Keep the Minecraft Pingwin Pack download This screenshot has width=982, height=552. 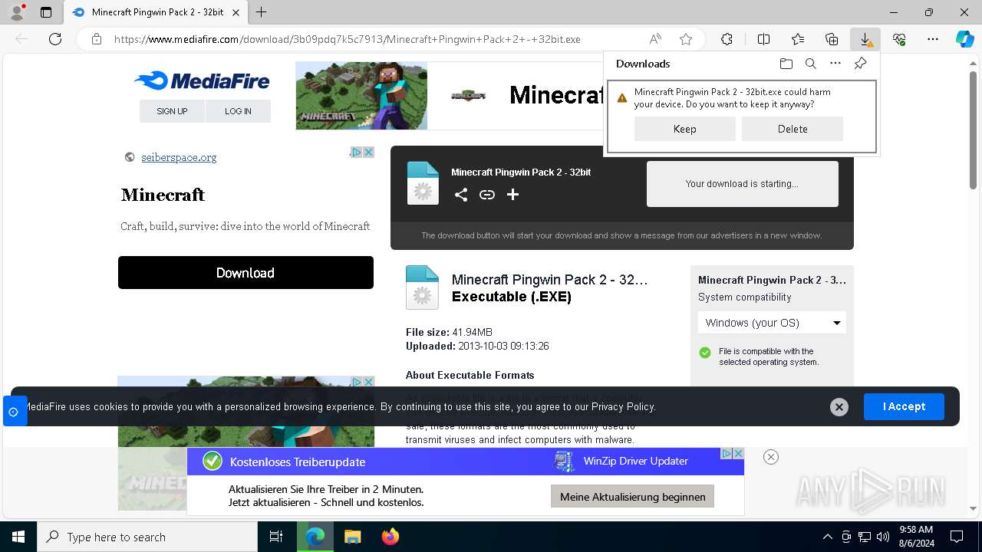[685, 129]
